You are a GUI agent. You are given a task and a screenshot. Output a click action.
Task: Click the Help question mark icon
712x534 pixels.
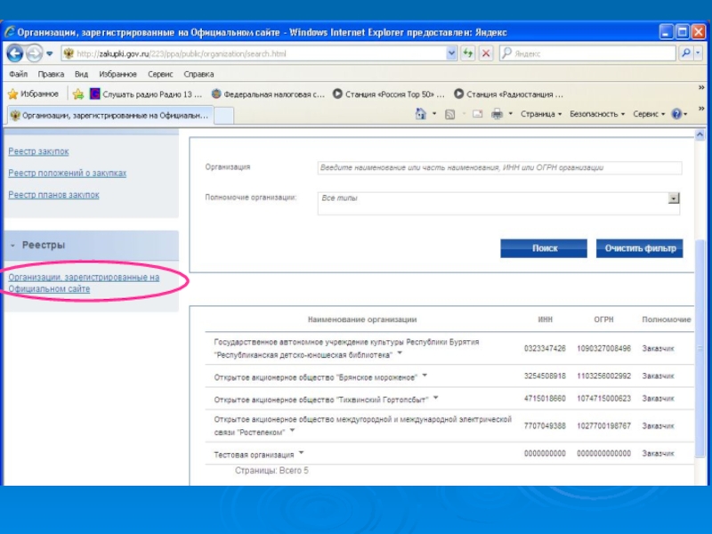pos(677,114)
